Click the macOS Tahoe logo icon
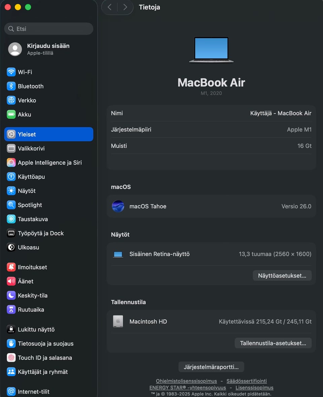This screenshot has height=397, width=323. pos(118,206)
